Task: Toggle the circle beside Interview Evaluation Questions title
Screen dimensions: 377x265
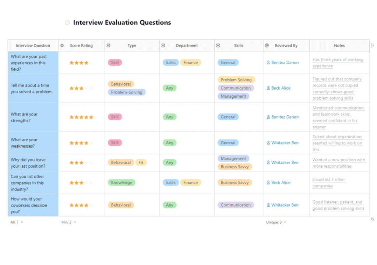Action: [67, 23]
